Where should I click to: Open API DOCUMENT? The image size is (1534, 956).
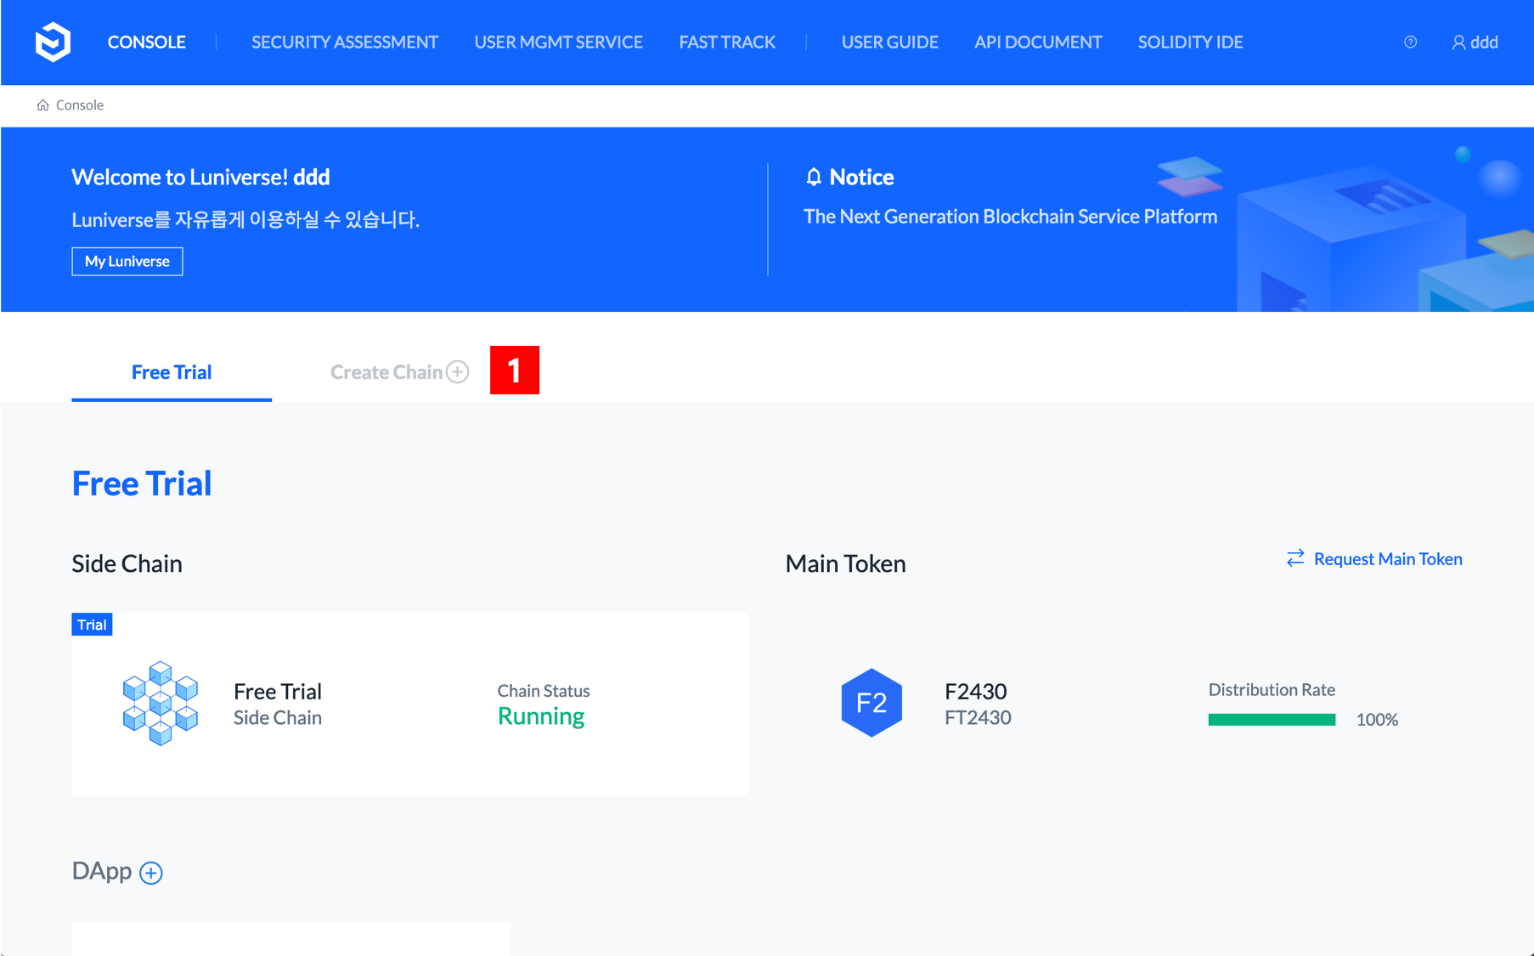(x=1038, y=42)
